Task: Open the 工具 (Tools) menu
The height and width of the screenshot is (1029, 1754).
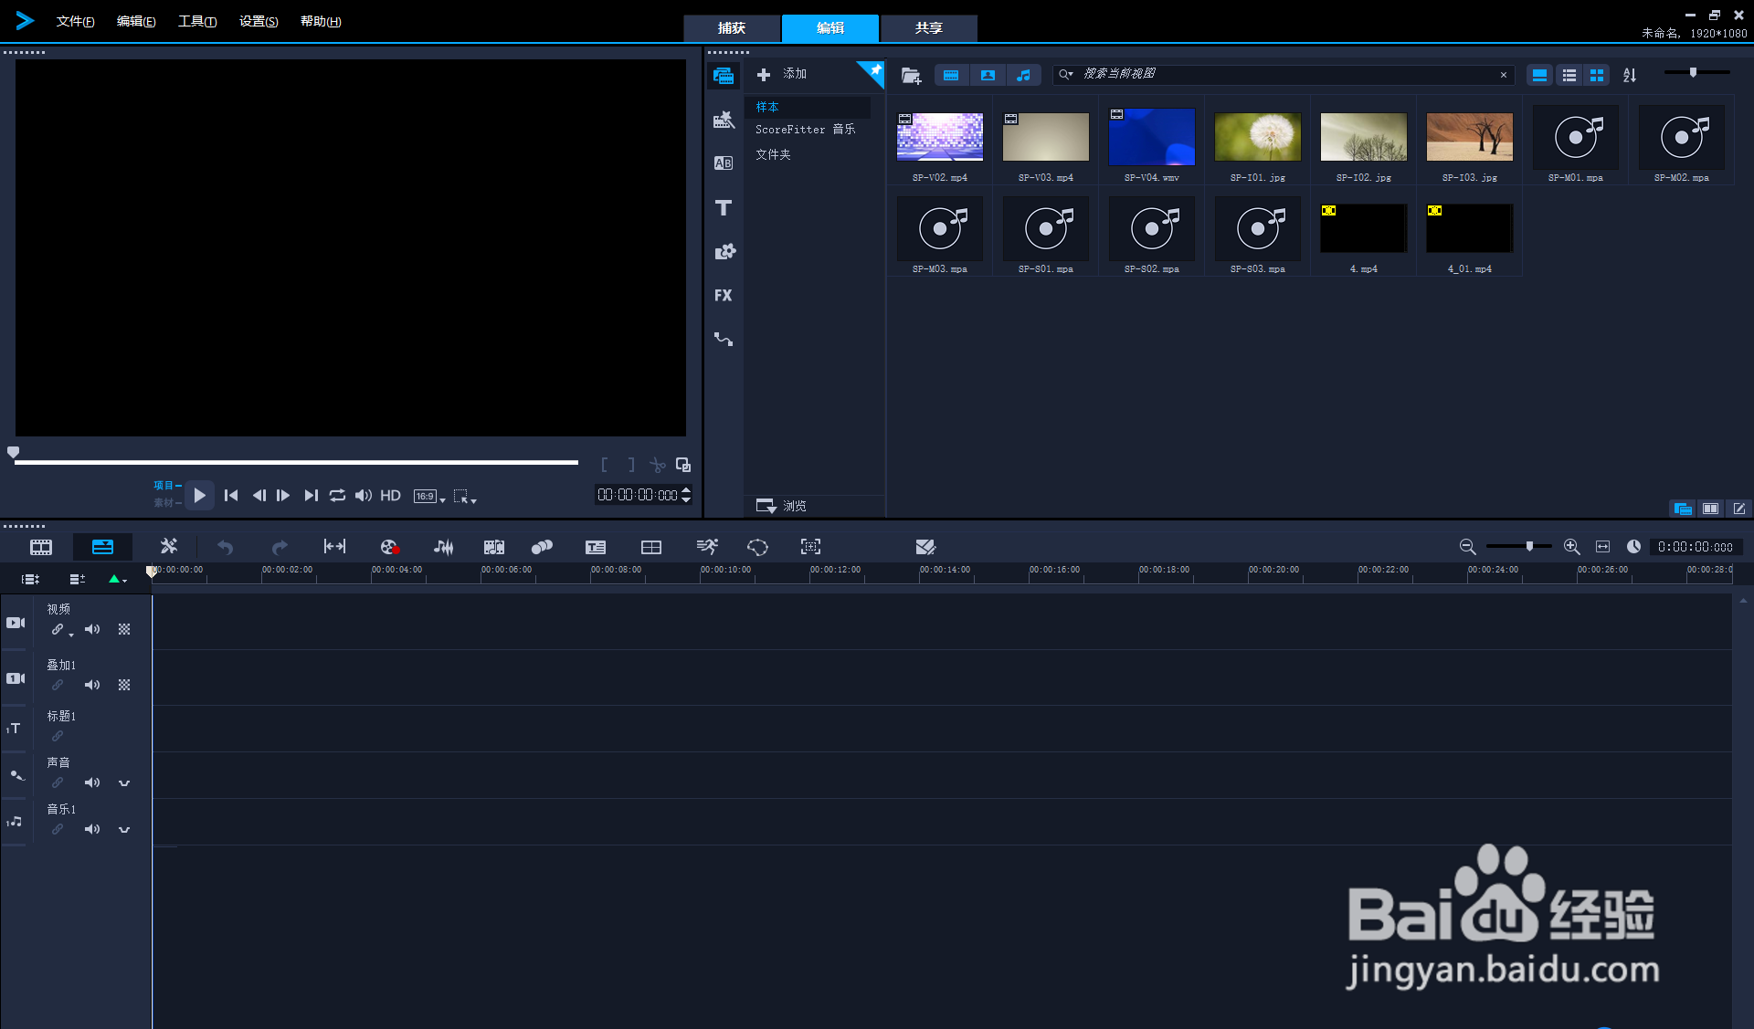Action: pos(196,21)
